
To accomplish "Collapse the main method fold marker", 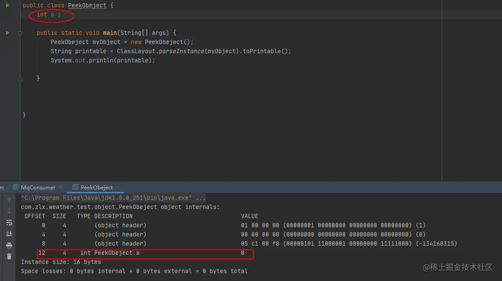I will point(20,33).
